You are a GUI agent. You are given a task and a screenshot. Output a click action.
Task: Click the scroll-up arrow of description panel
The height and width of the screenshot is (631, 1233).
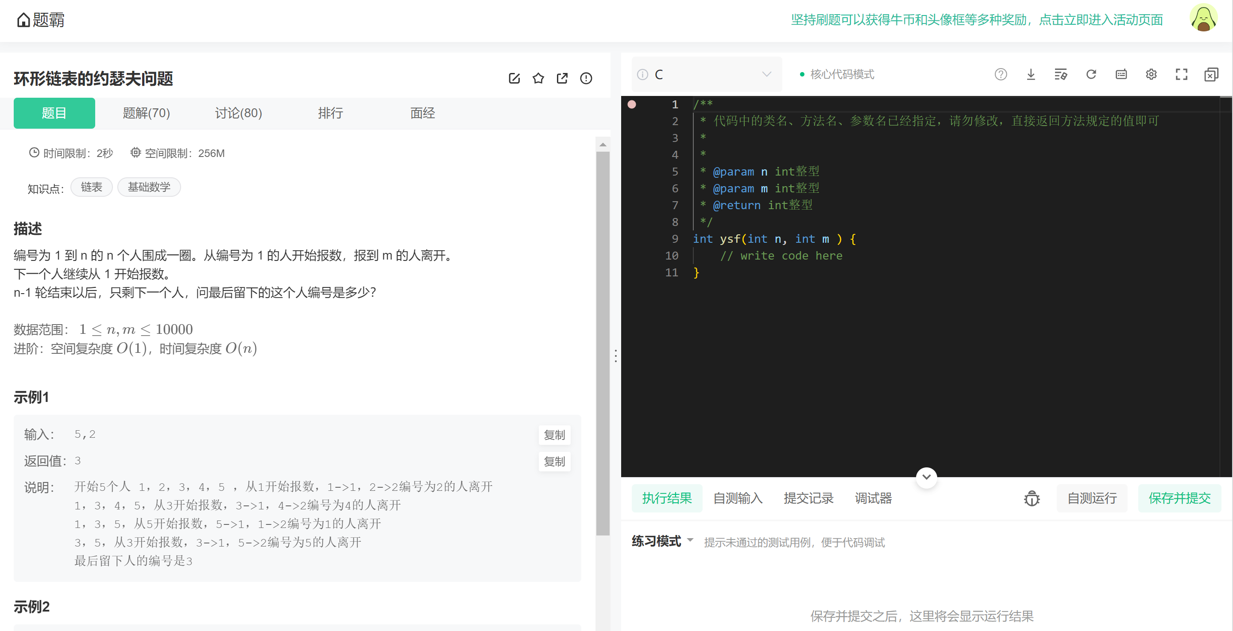coord(603,144)
